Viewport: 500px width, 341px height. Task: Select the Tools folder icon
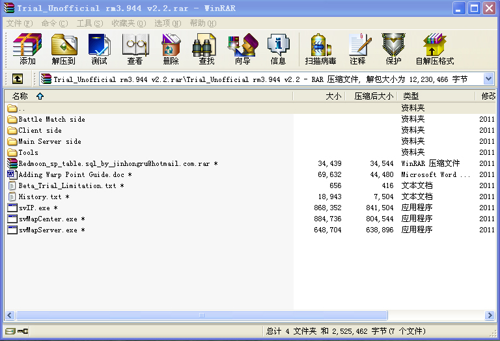point(12,152)
